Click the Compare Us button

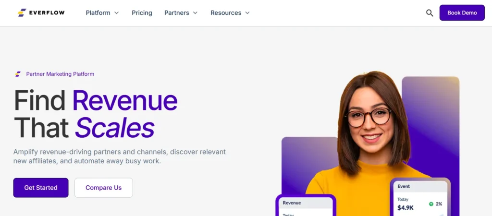coord(104,188)
